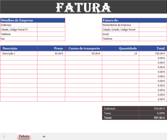Select the Fatura sheet tab
The height and width of the screenshot is (140, 167).
(24, 136)
